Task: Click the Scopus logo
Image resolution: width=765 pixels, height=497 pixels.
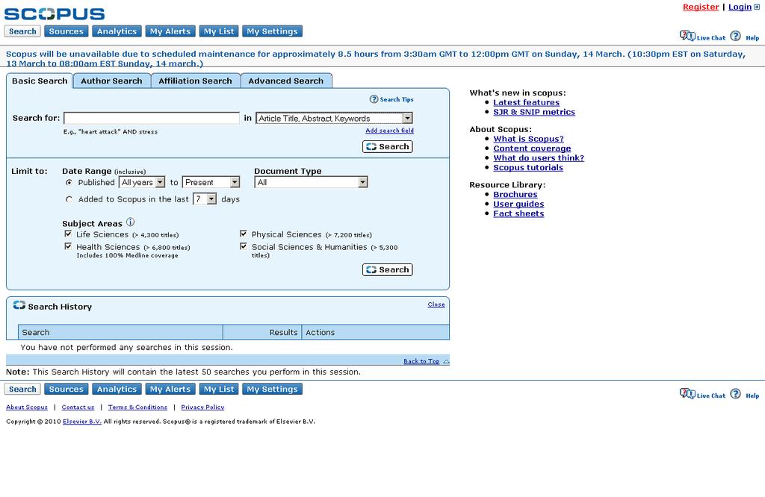Action: (54, 13)
